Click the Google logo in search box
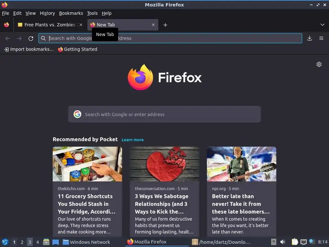The image size is (329, 247). tap(77, 114)
